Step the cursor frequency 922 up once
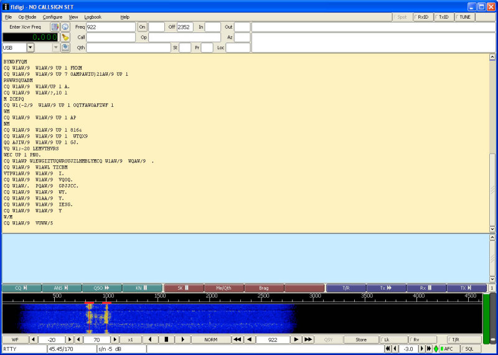The height and width of the screenshot is (355, 498). (x=296, y=340)
